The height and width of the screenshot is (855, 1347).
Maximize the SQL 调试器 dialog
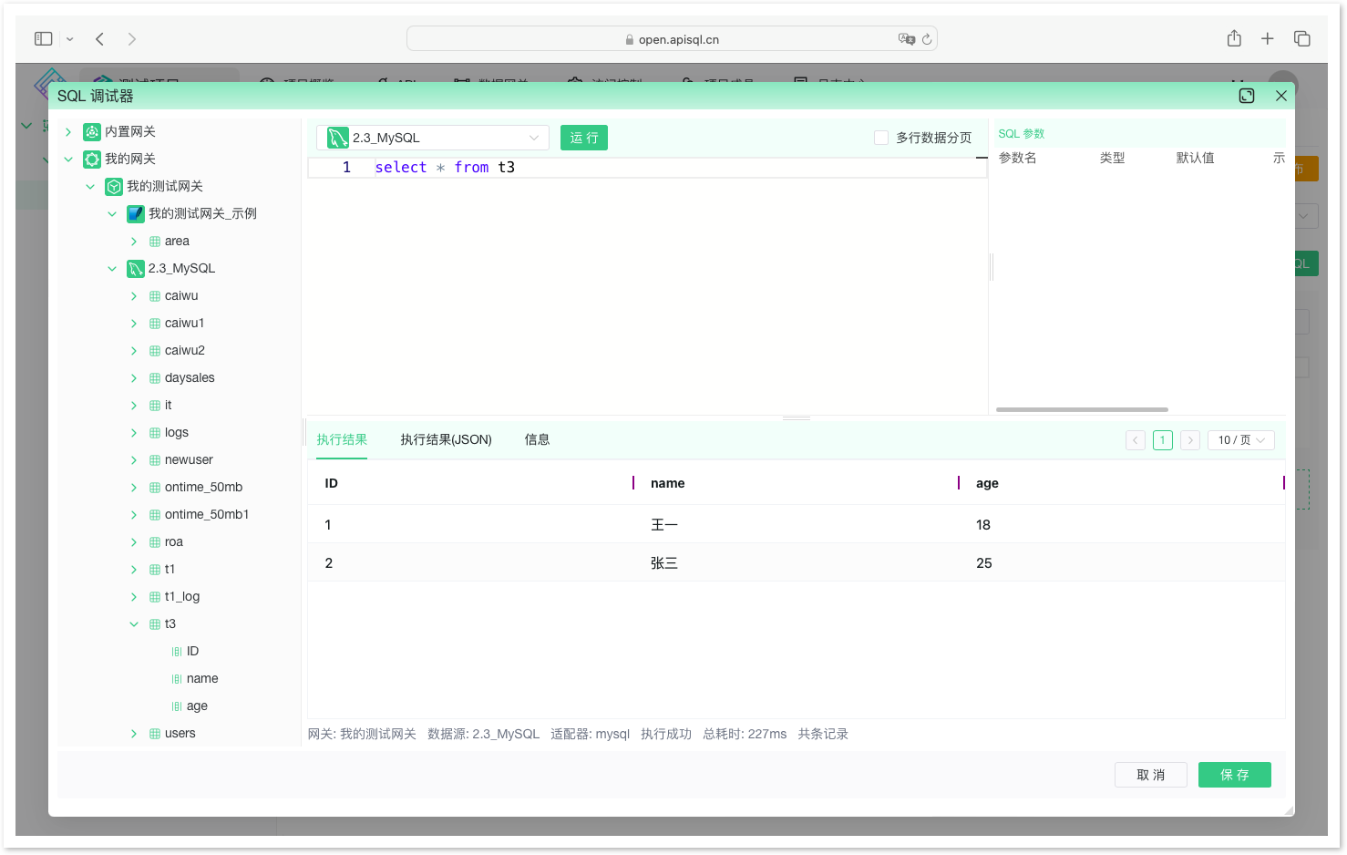1247,96
